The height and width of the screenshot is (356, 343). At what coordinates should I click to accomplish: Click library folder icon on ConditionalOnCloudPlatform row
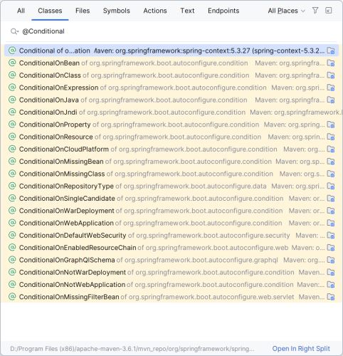pyautogui.click(x=331, y=150)
